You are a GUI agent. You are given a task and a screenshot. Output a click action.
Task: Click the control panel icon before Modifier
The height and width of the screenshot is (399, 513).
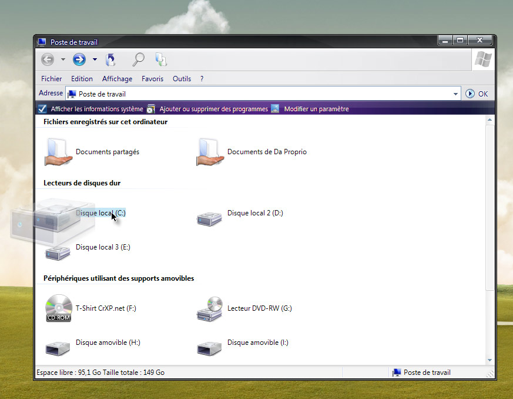[x=275, y=109]
